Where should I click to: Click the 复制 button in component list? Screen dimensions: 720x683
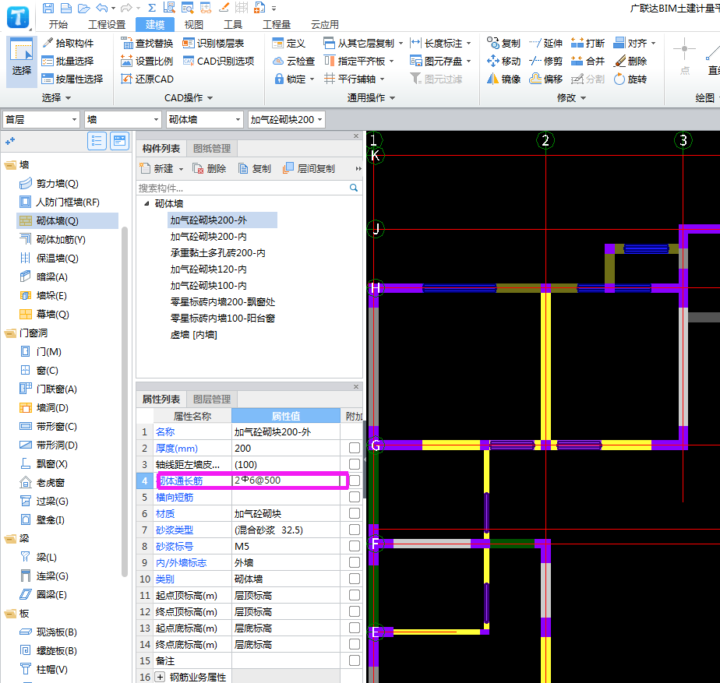(255, 169)
